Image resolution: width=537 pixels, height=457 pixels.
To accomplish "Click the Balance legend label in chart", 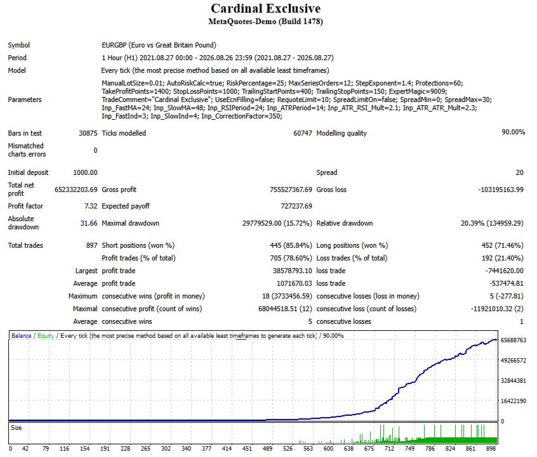I will coord(21,335).
